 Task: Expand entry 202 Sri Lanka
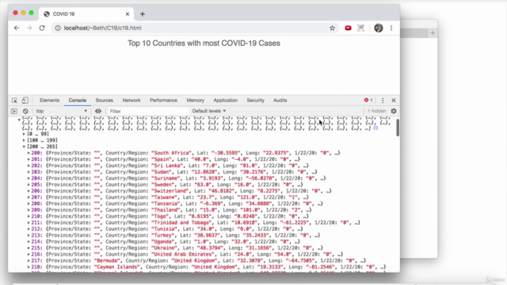click(x=29, y=165)
